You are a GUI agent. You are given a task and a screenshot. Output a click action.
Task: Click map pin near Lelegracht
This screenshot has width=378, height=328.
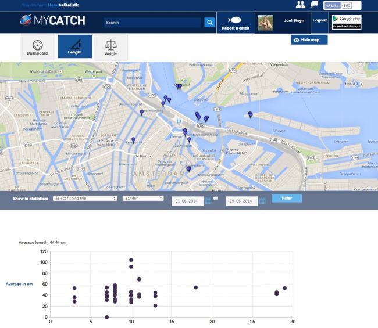pos(133,140)
